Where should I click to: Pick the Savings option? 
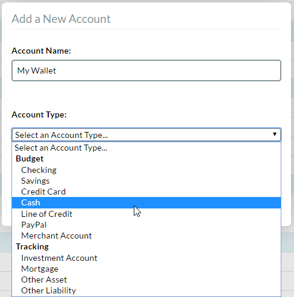pyautogui.click(x=146, y=181)
